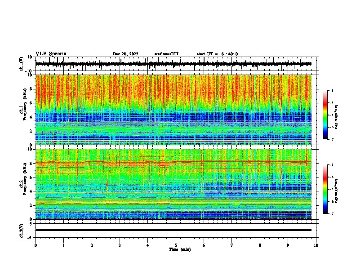Viewport: 356px width, 275px height.
Task: Click the 'ch.3(V)' axis label
Action: [x=22, y=231]
